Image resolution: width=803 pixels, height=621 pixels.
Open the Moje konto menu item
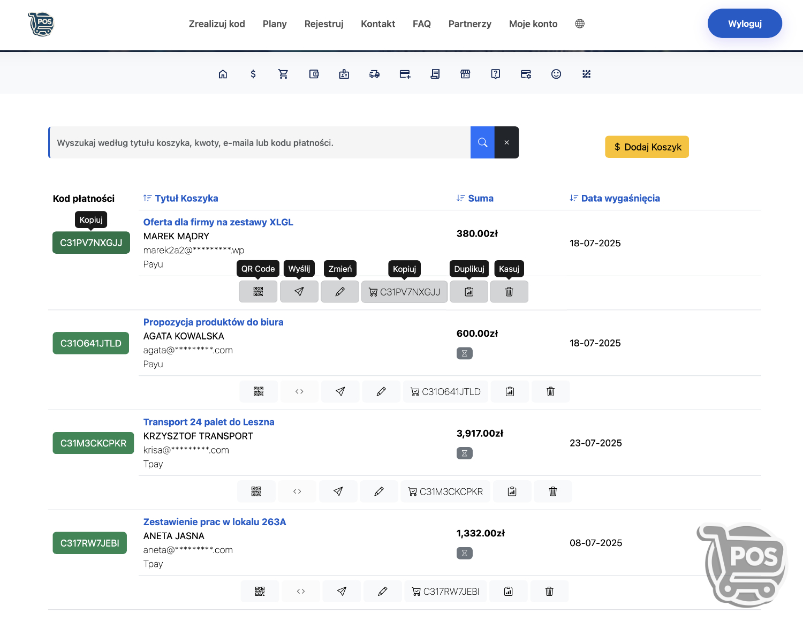click(533, 24)
